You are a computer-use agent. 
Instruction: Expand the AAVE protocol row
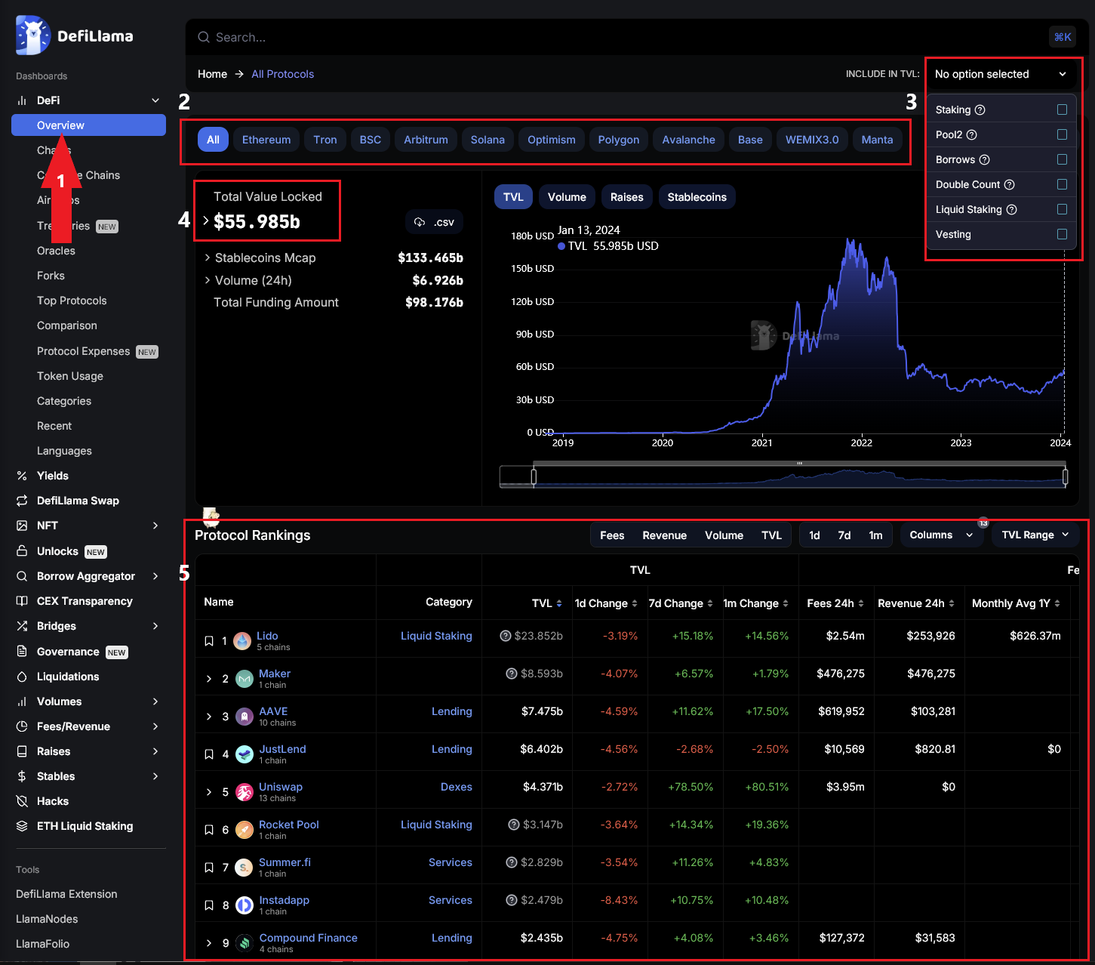[x=209, y=717]
